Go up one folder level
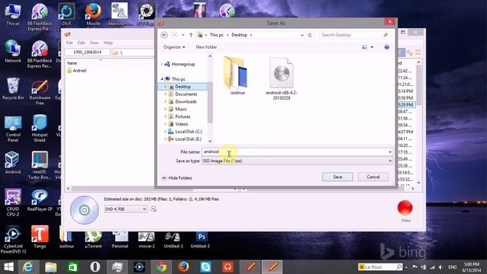Viewport: 487px width, 274px height. pyautogui.click(x=191, y=35)
